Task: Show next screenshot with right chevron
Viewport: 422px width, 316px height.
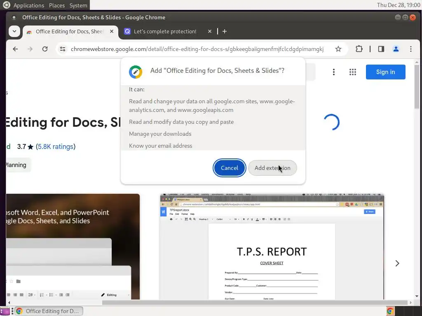Action: point(397,263)
